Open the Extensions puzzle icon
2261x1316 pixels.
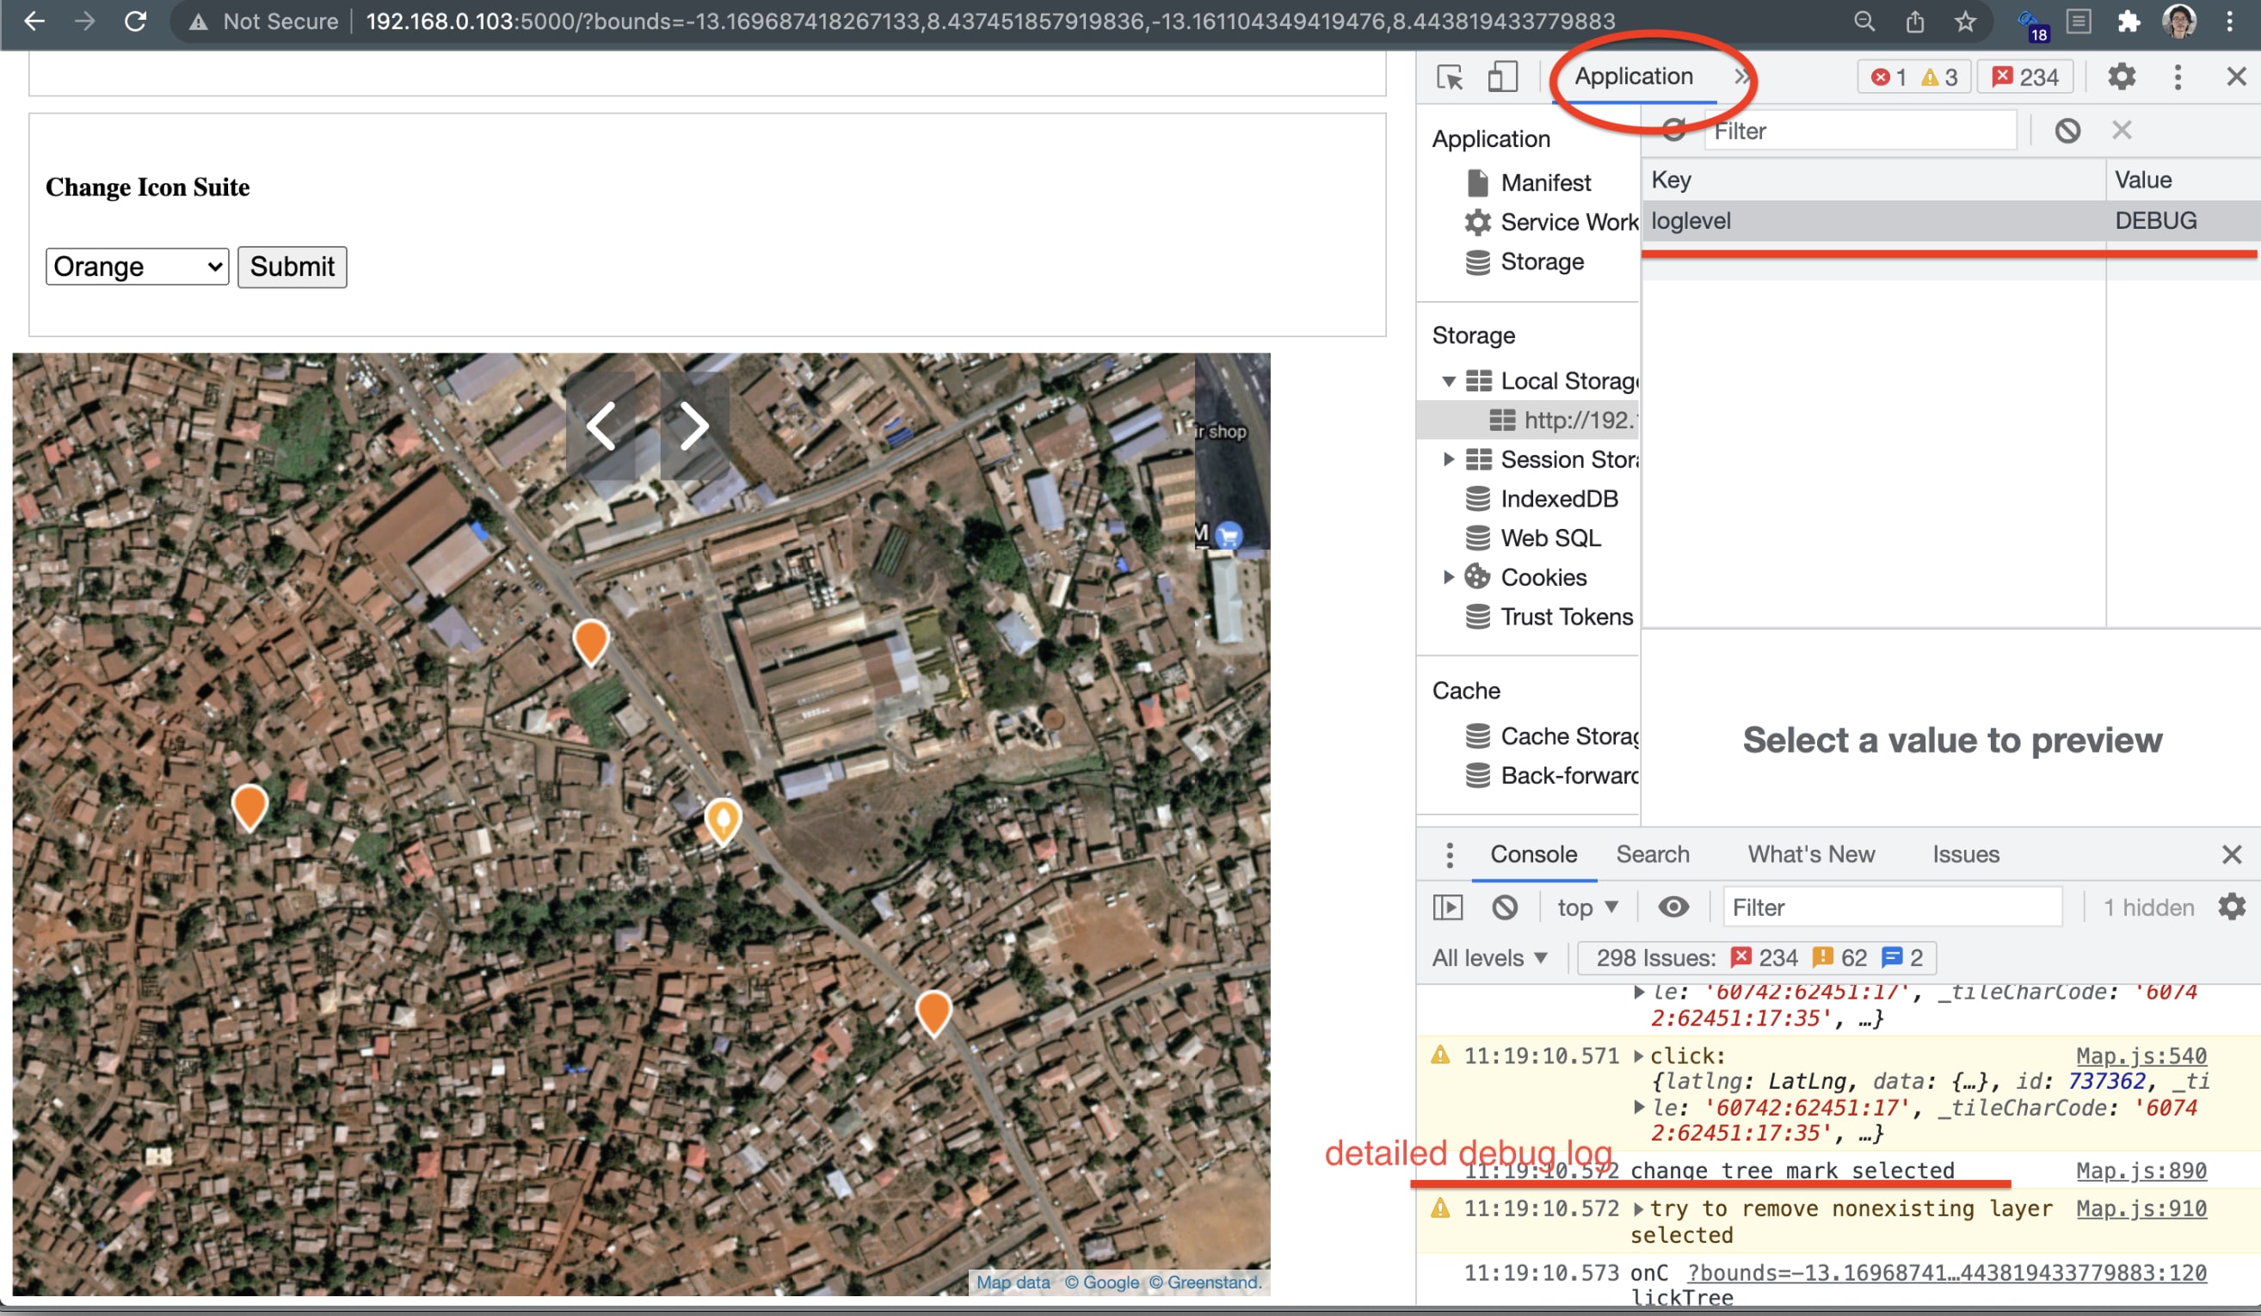2129,21
